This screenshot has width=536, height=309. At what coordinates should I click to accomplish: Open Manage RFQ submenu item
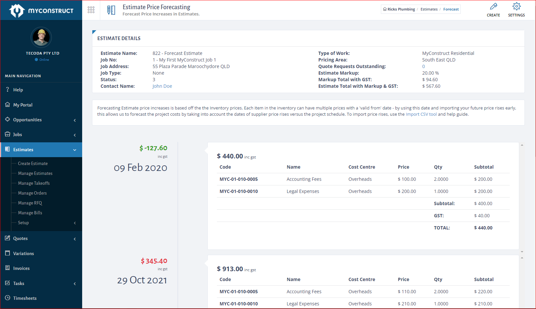[30, 203]
